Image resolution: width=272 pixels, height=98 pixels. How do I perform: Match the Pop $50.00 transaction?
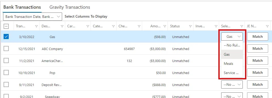[x=258, y=73]
